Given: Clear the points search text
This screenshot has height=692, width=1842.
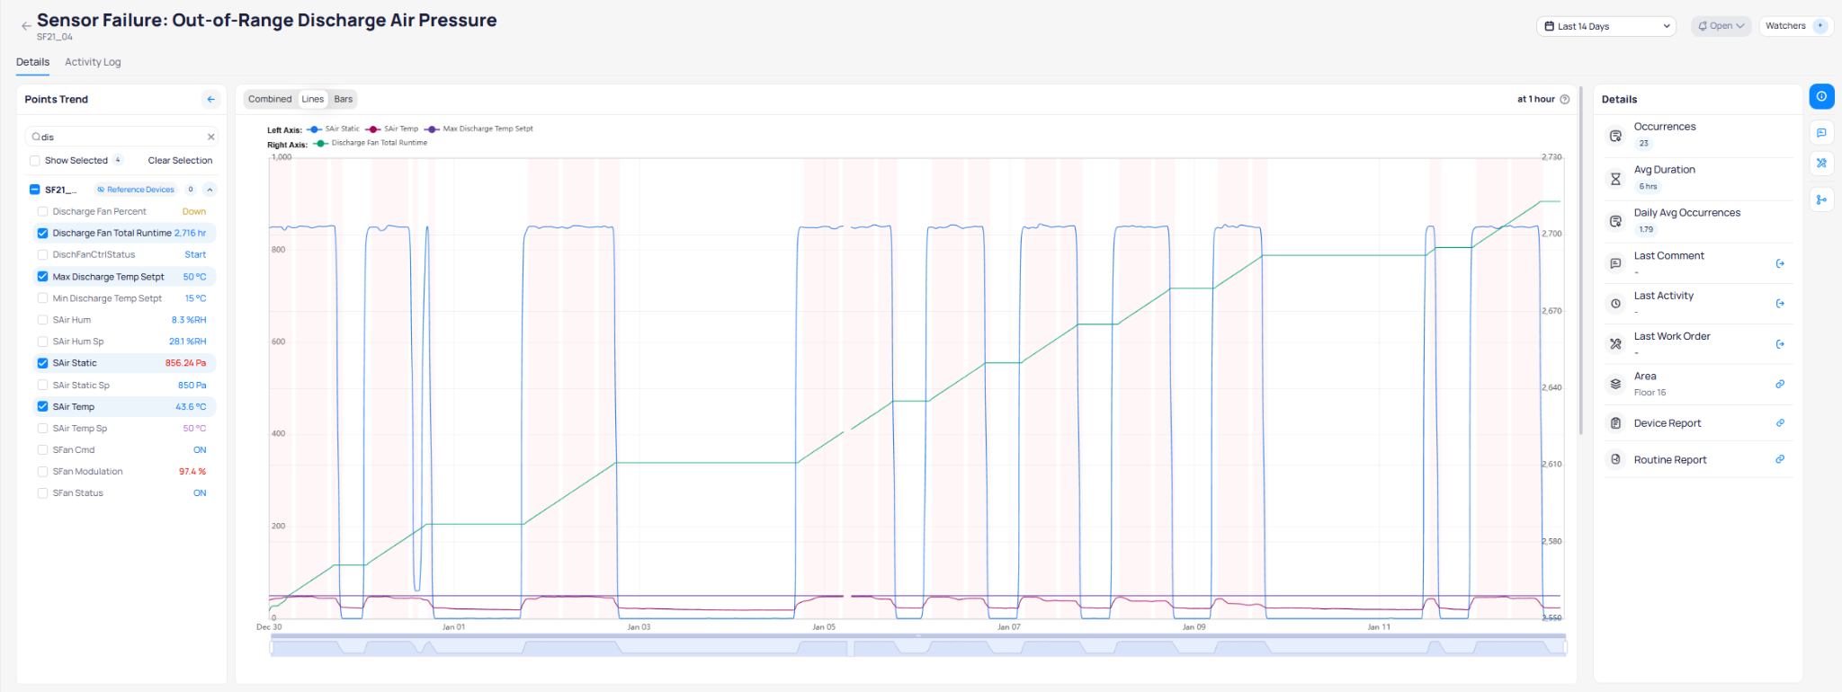Looking at the screenshot, I should point(211,138).
